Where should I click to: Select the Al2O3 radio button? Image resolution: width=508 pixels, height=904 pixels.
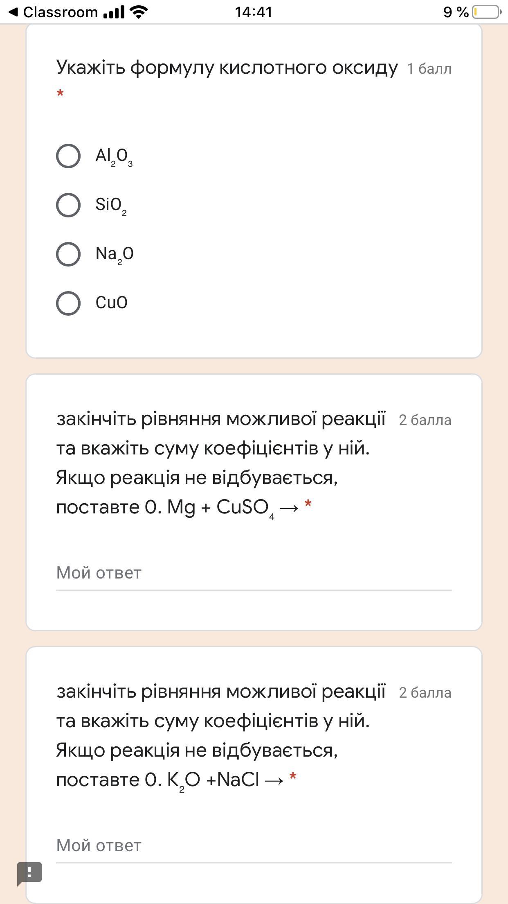[x=68, y=156]
